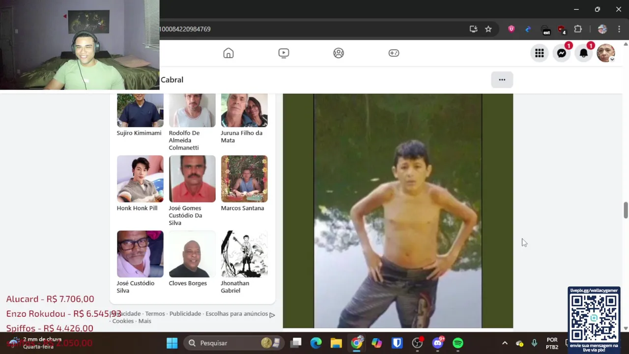Open Rodolfo De Almeida Colmanetti's photo
The image size is (629, 354).
tap(192, 111)
